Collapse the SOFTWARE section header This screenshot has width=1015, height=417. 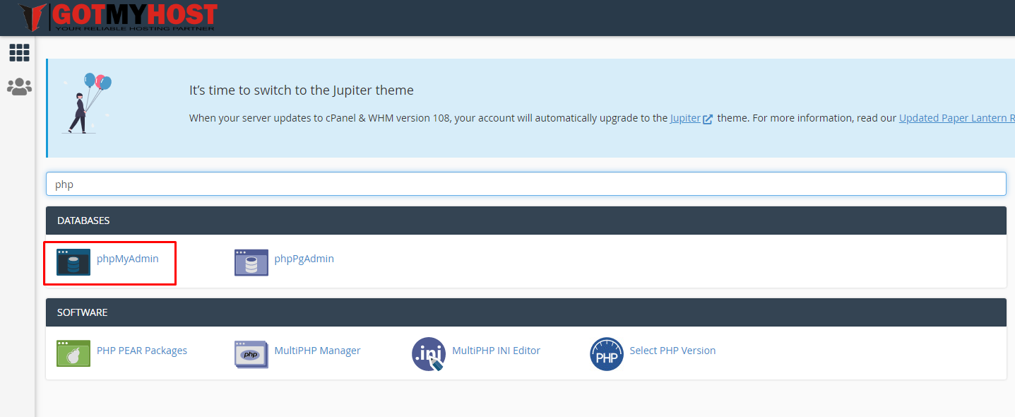pos(526,312)
